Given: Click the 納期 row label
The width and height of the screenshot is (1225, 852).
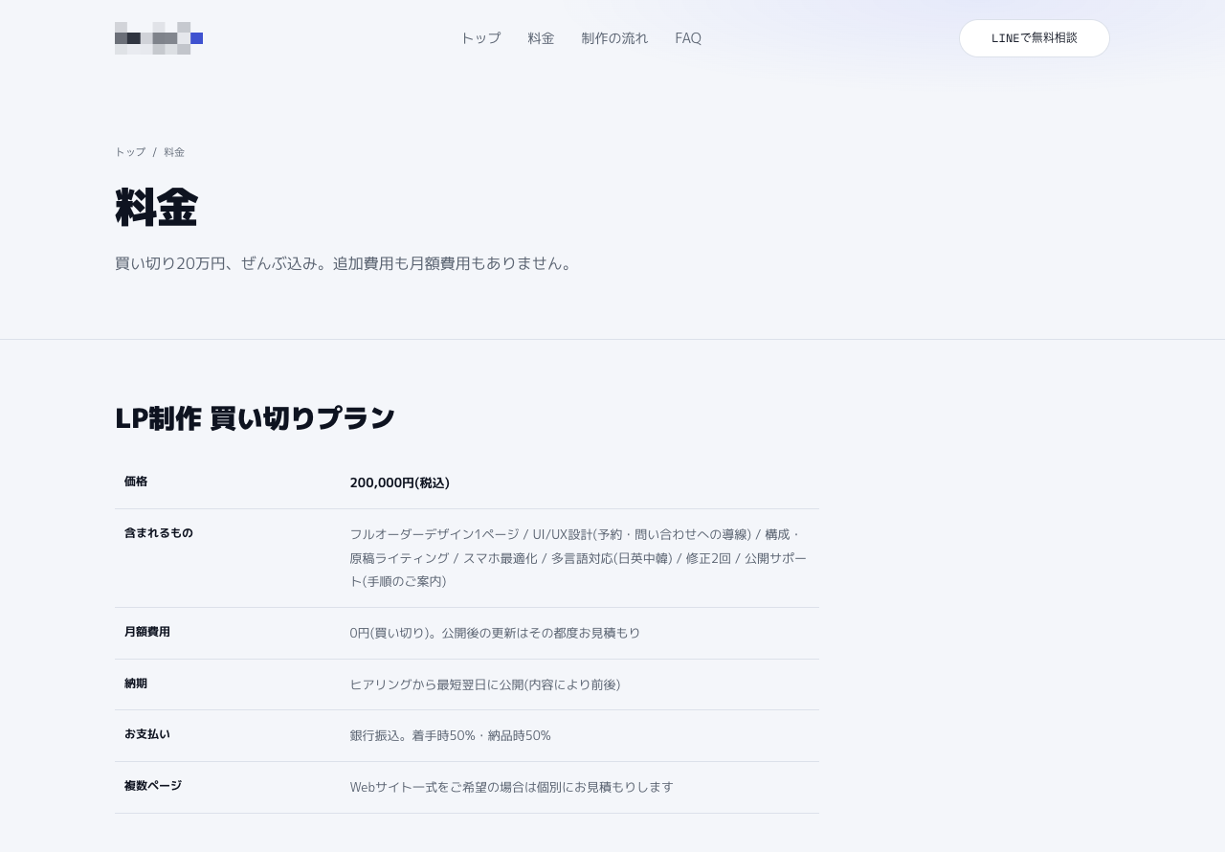Looking at the screenshot, I should tap(136, 684).
